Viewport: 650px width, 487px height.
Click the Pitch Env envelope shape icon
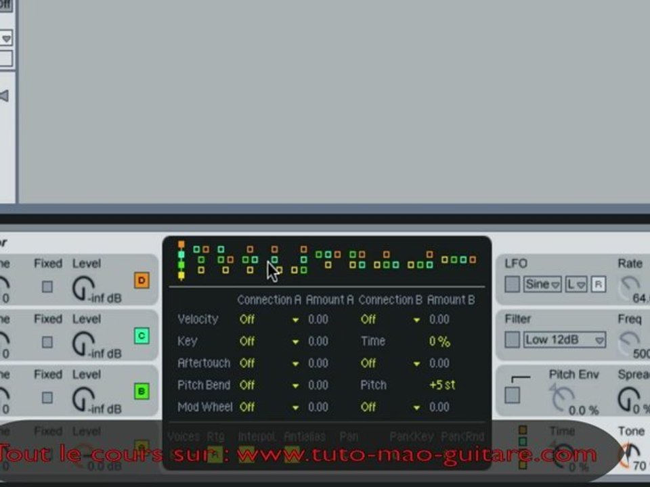coord(521,379)
